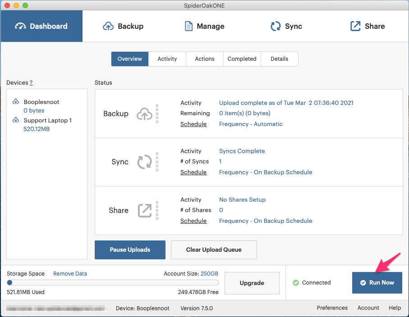Click the dotted handle beside the Backup icon

tap(157, 114)
